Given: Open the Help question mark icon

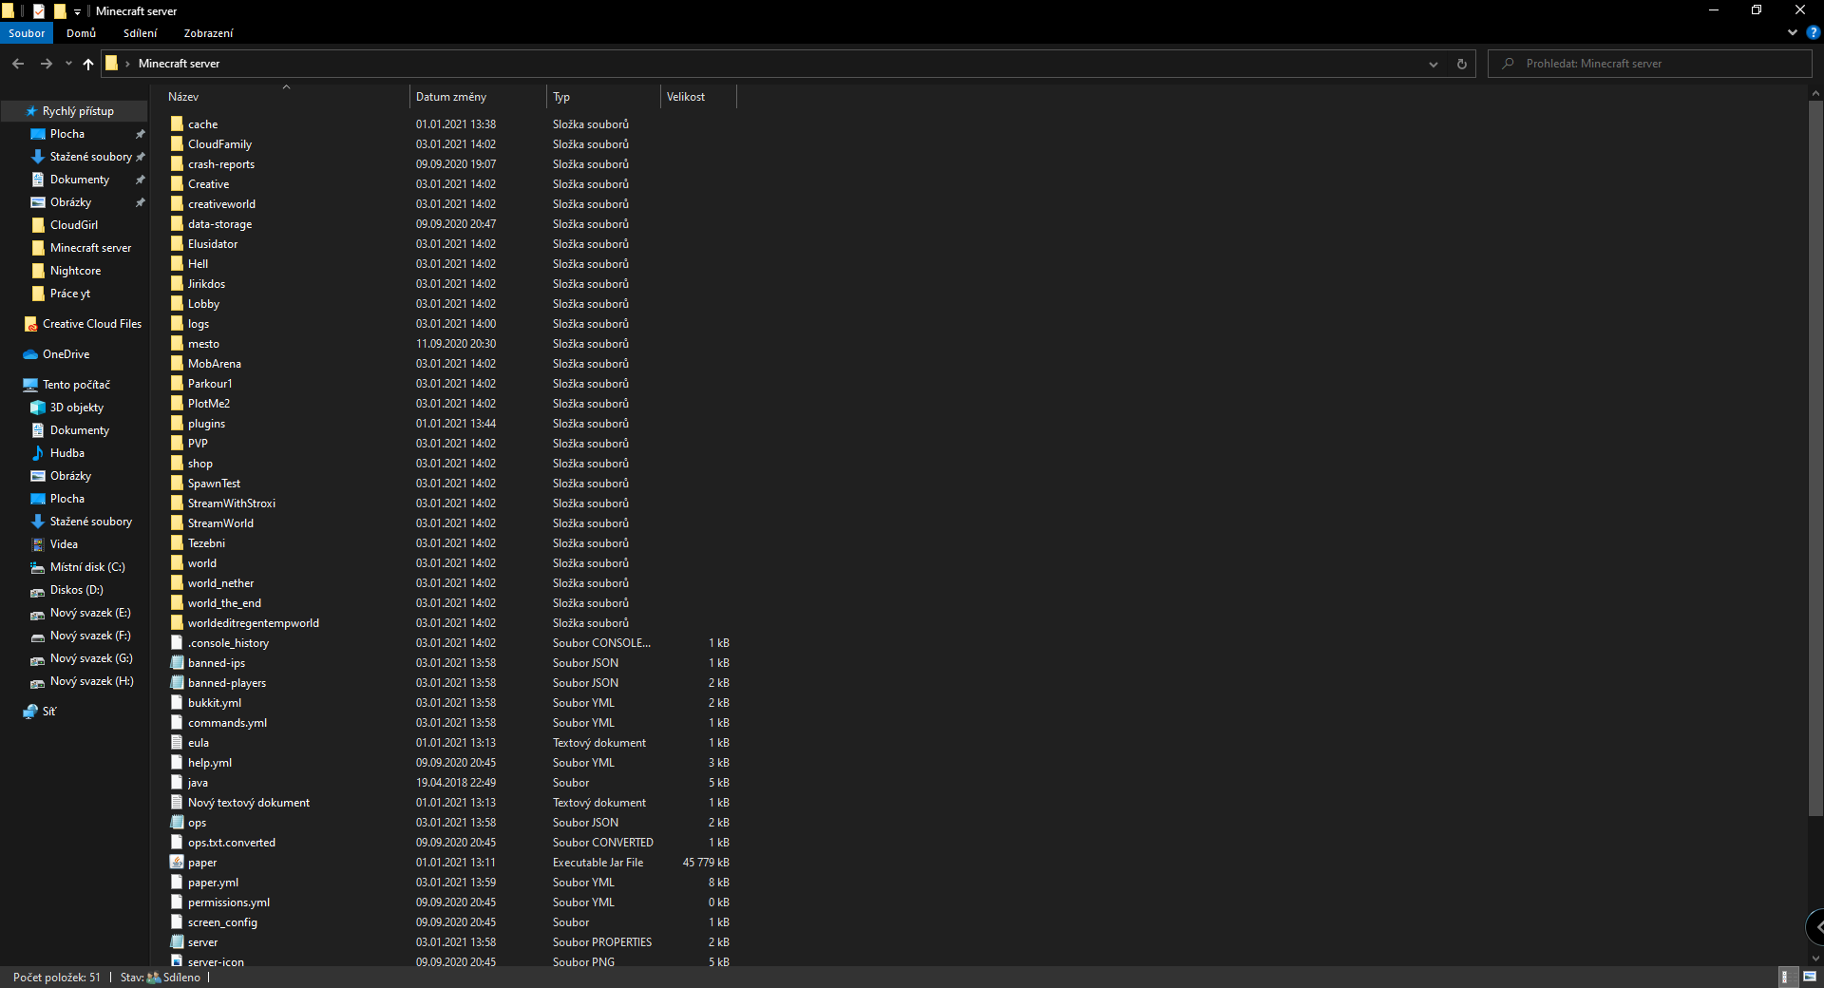Looking at the screenshot, I should point(1813,32).
